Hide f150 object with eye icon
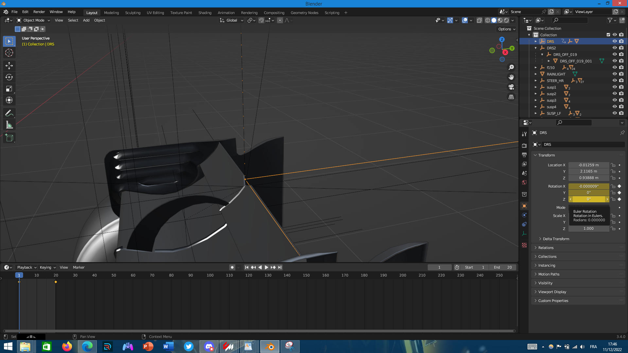628x353 pixels. click(x=615, y=68)
